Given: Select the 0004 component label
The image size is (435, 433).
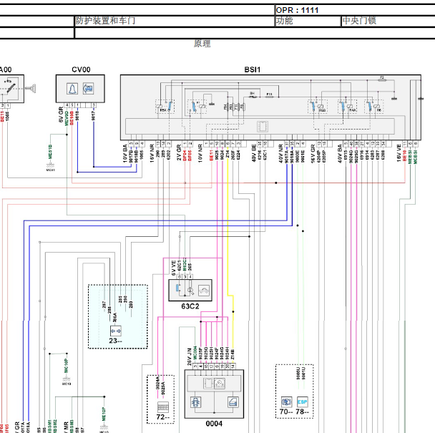Looking at the screenshot, I should pos(214,424).
